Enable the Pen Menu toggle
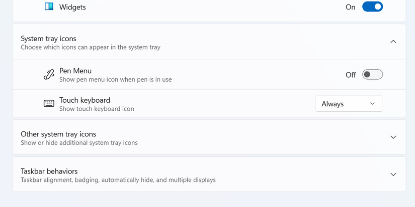 [372, 75]
